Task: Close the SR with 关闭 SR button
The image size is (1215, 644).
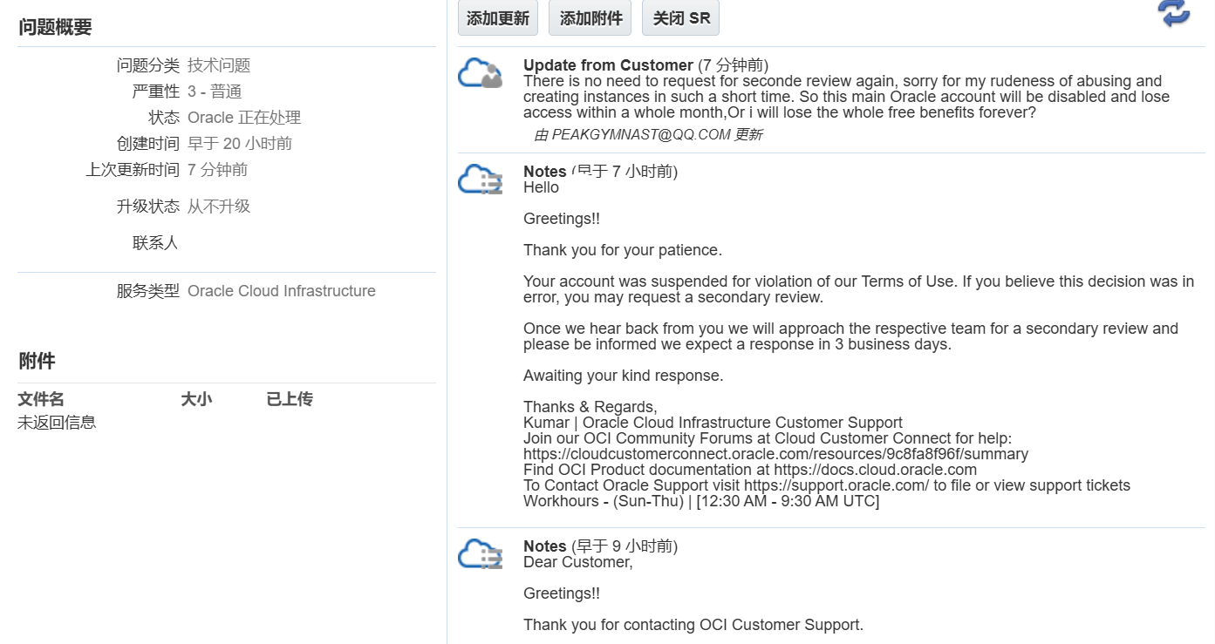Action: pyautogui.click(x=681, y=18)
